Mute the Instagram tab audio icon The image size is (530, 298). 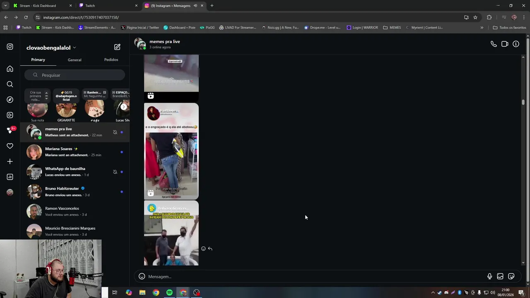pyautogui.click(x=195, y=6)
